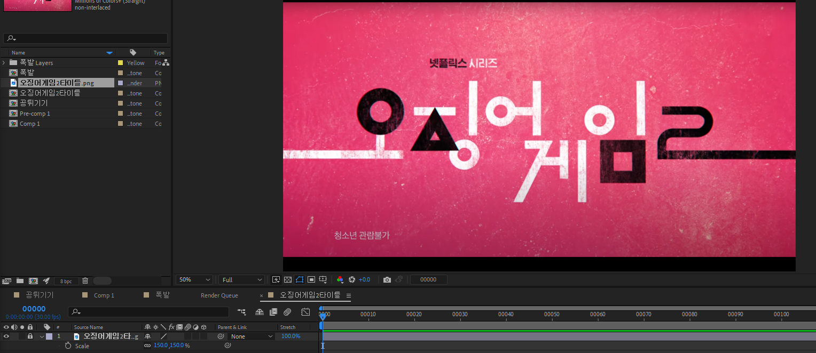
Task: Click the 100.0% Stretch value
Action: [291, 336]
